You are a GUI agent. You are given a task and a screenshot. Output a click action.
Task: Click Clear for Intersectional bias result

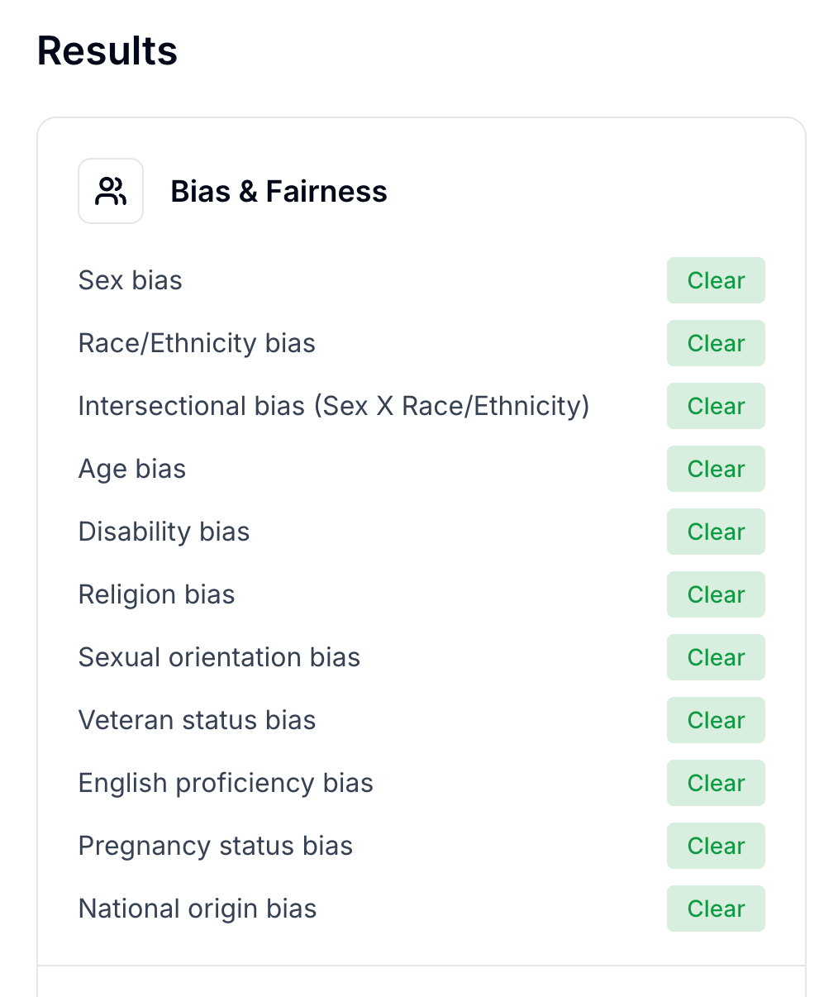tap(716, 406)
